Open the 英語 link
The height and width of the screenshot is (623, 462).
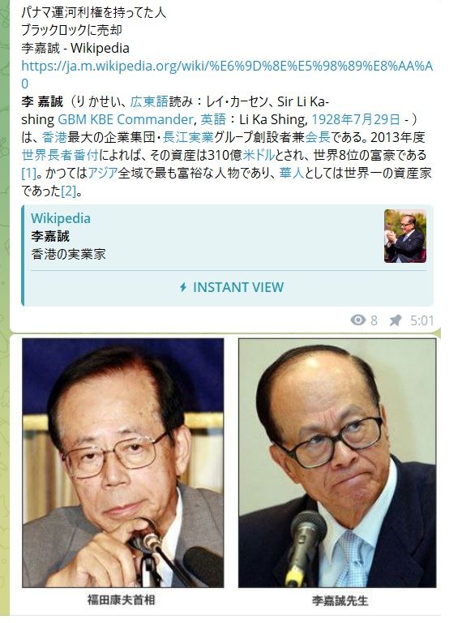pos(213,119)
